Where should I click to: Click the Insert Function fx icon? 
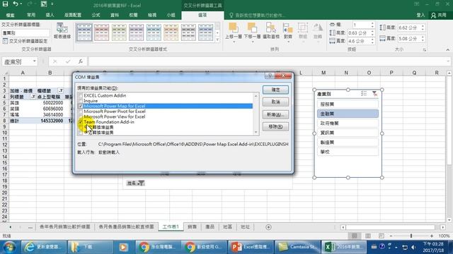tap(81, 61)
